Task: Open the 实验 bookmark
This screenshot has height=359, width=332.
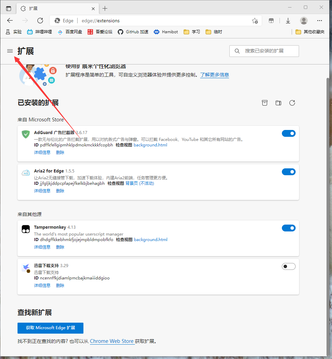Action: pyautogui.click(x=14, y=32)
